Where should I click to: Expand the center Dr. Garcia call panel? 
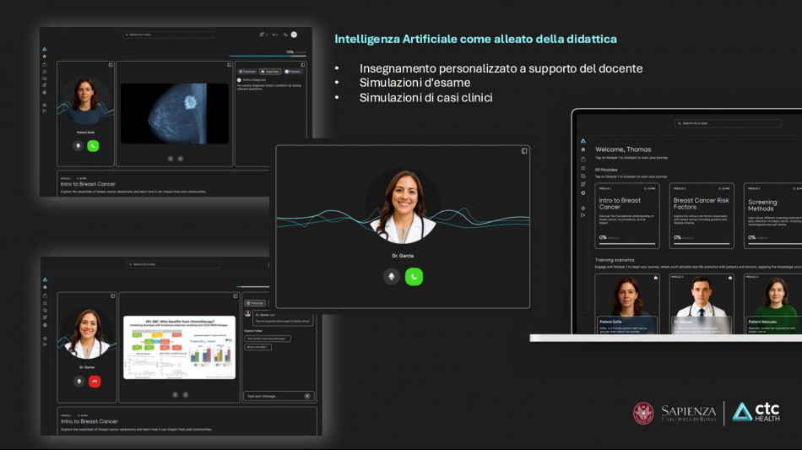[x=523, y=151]
